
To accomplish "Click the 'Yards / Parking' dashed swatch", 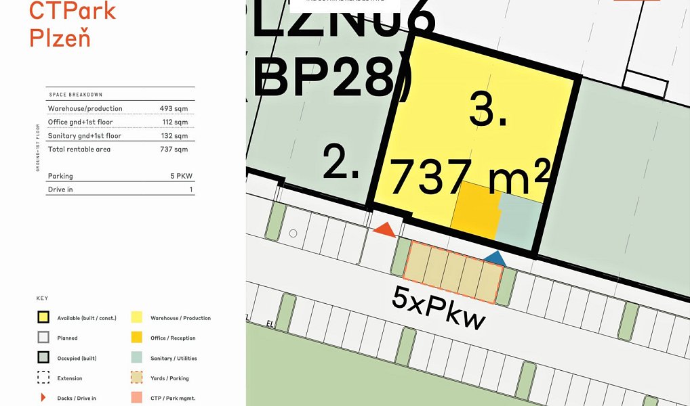I will tap(137, 378).
